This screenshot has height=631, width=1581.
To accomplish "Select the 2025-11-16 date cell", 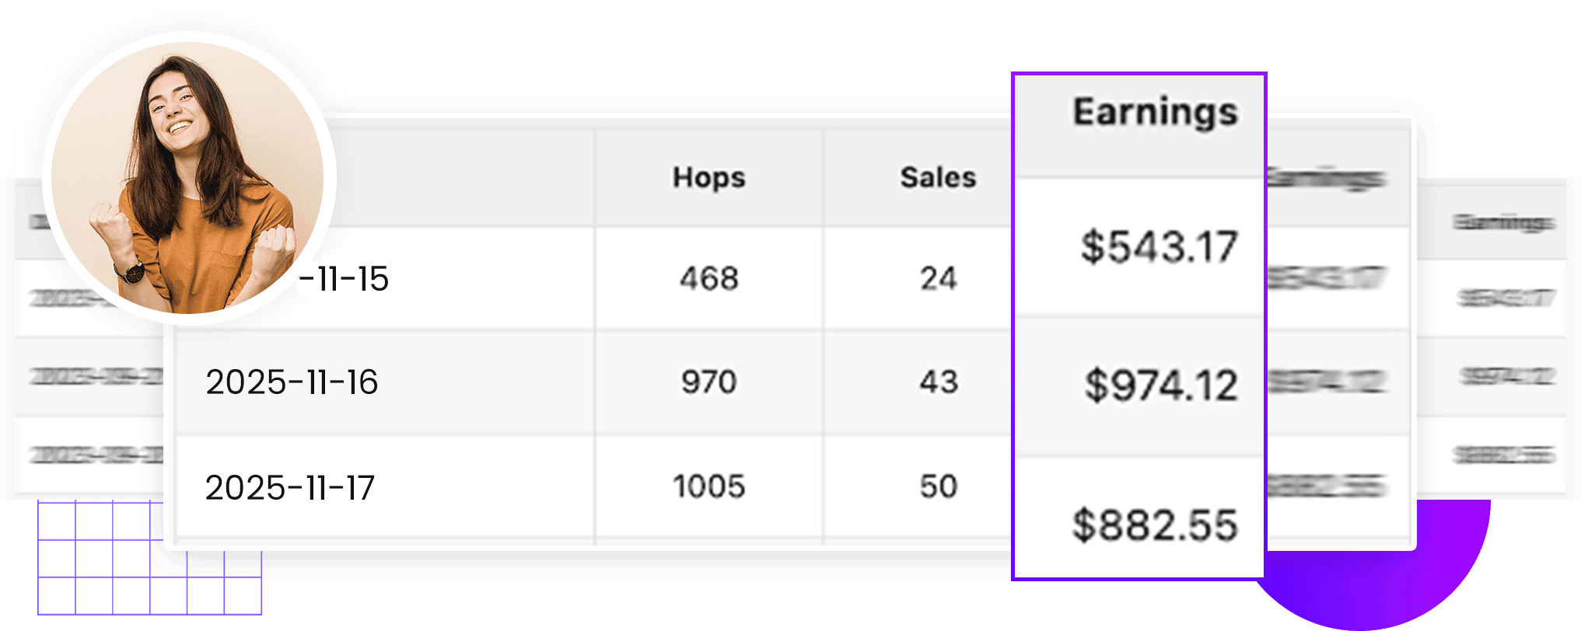I will (x=292, y=382).
